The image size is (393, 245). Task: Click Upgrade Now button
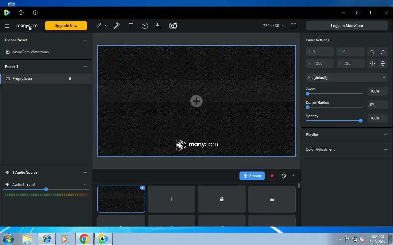point(66,26)
